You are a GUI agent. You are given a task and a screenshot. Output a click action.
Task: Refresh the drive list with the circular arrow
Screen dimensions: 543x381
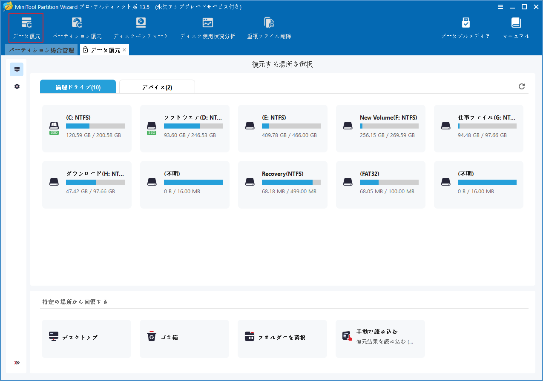tap(522, 86)
